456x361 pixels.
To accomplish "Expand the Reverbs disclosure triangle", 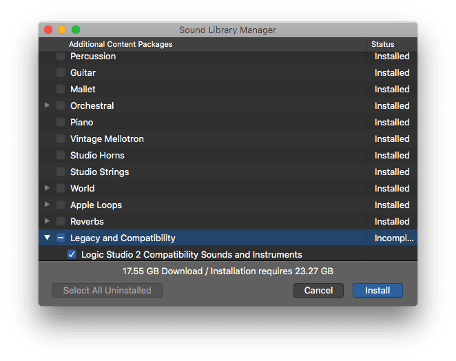I will click(47, 221).
